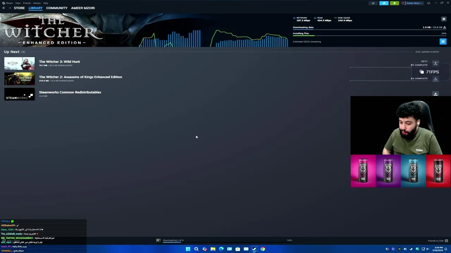
Task: Open Microsoft Store from taskbar
Action: coord(238,249)
